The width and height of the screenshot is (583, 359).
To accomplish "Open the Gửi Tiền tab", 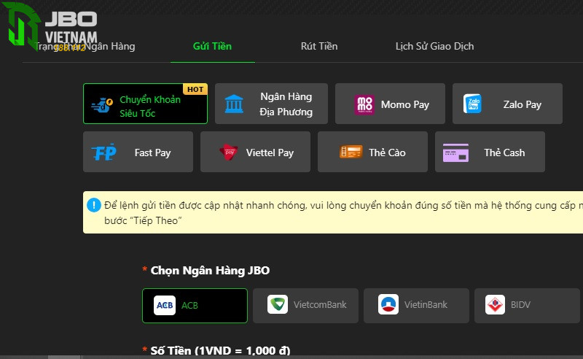I will click(x=212, y=46).
